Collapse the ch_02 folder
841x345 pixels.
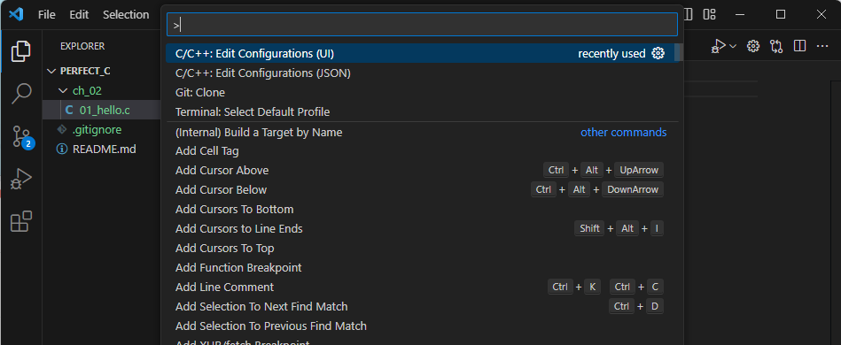pos(63,91)
